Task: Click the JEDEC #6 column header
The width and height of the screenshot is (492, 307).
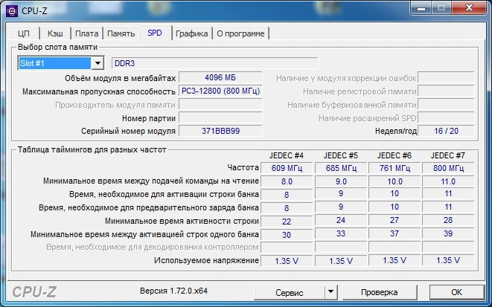Action: 394,155
